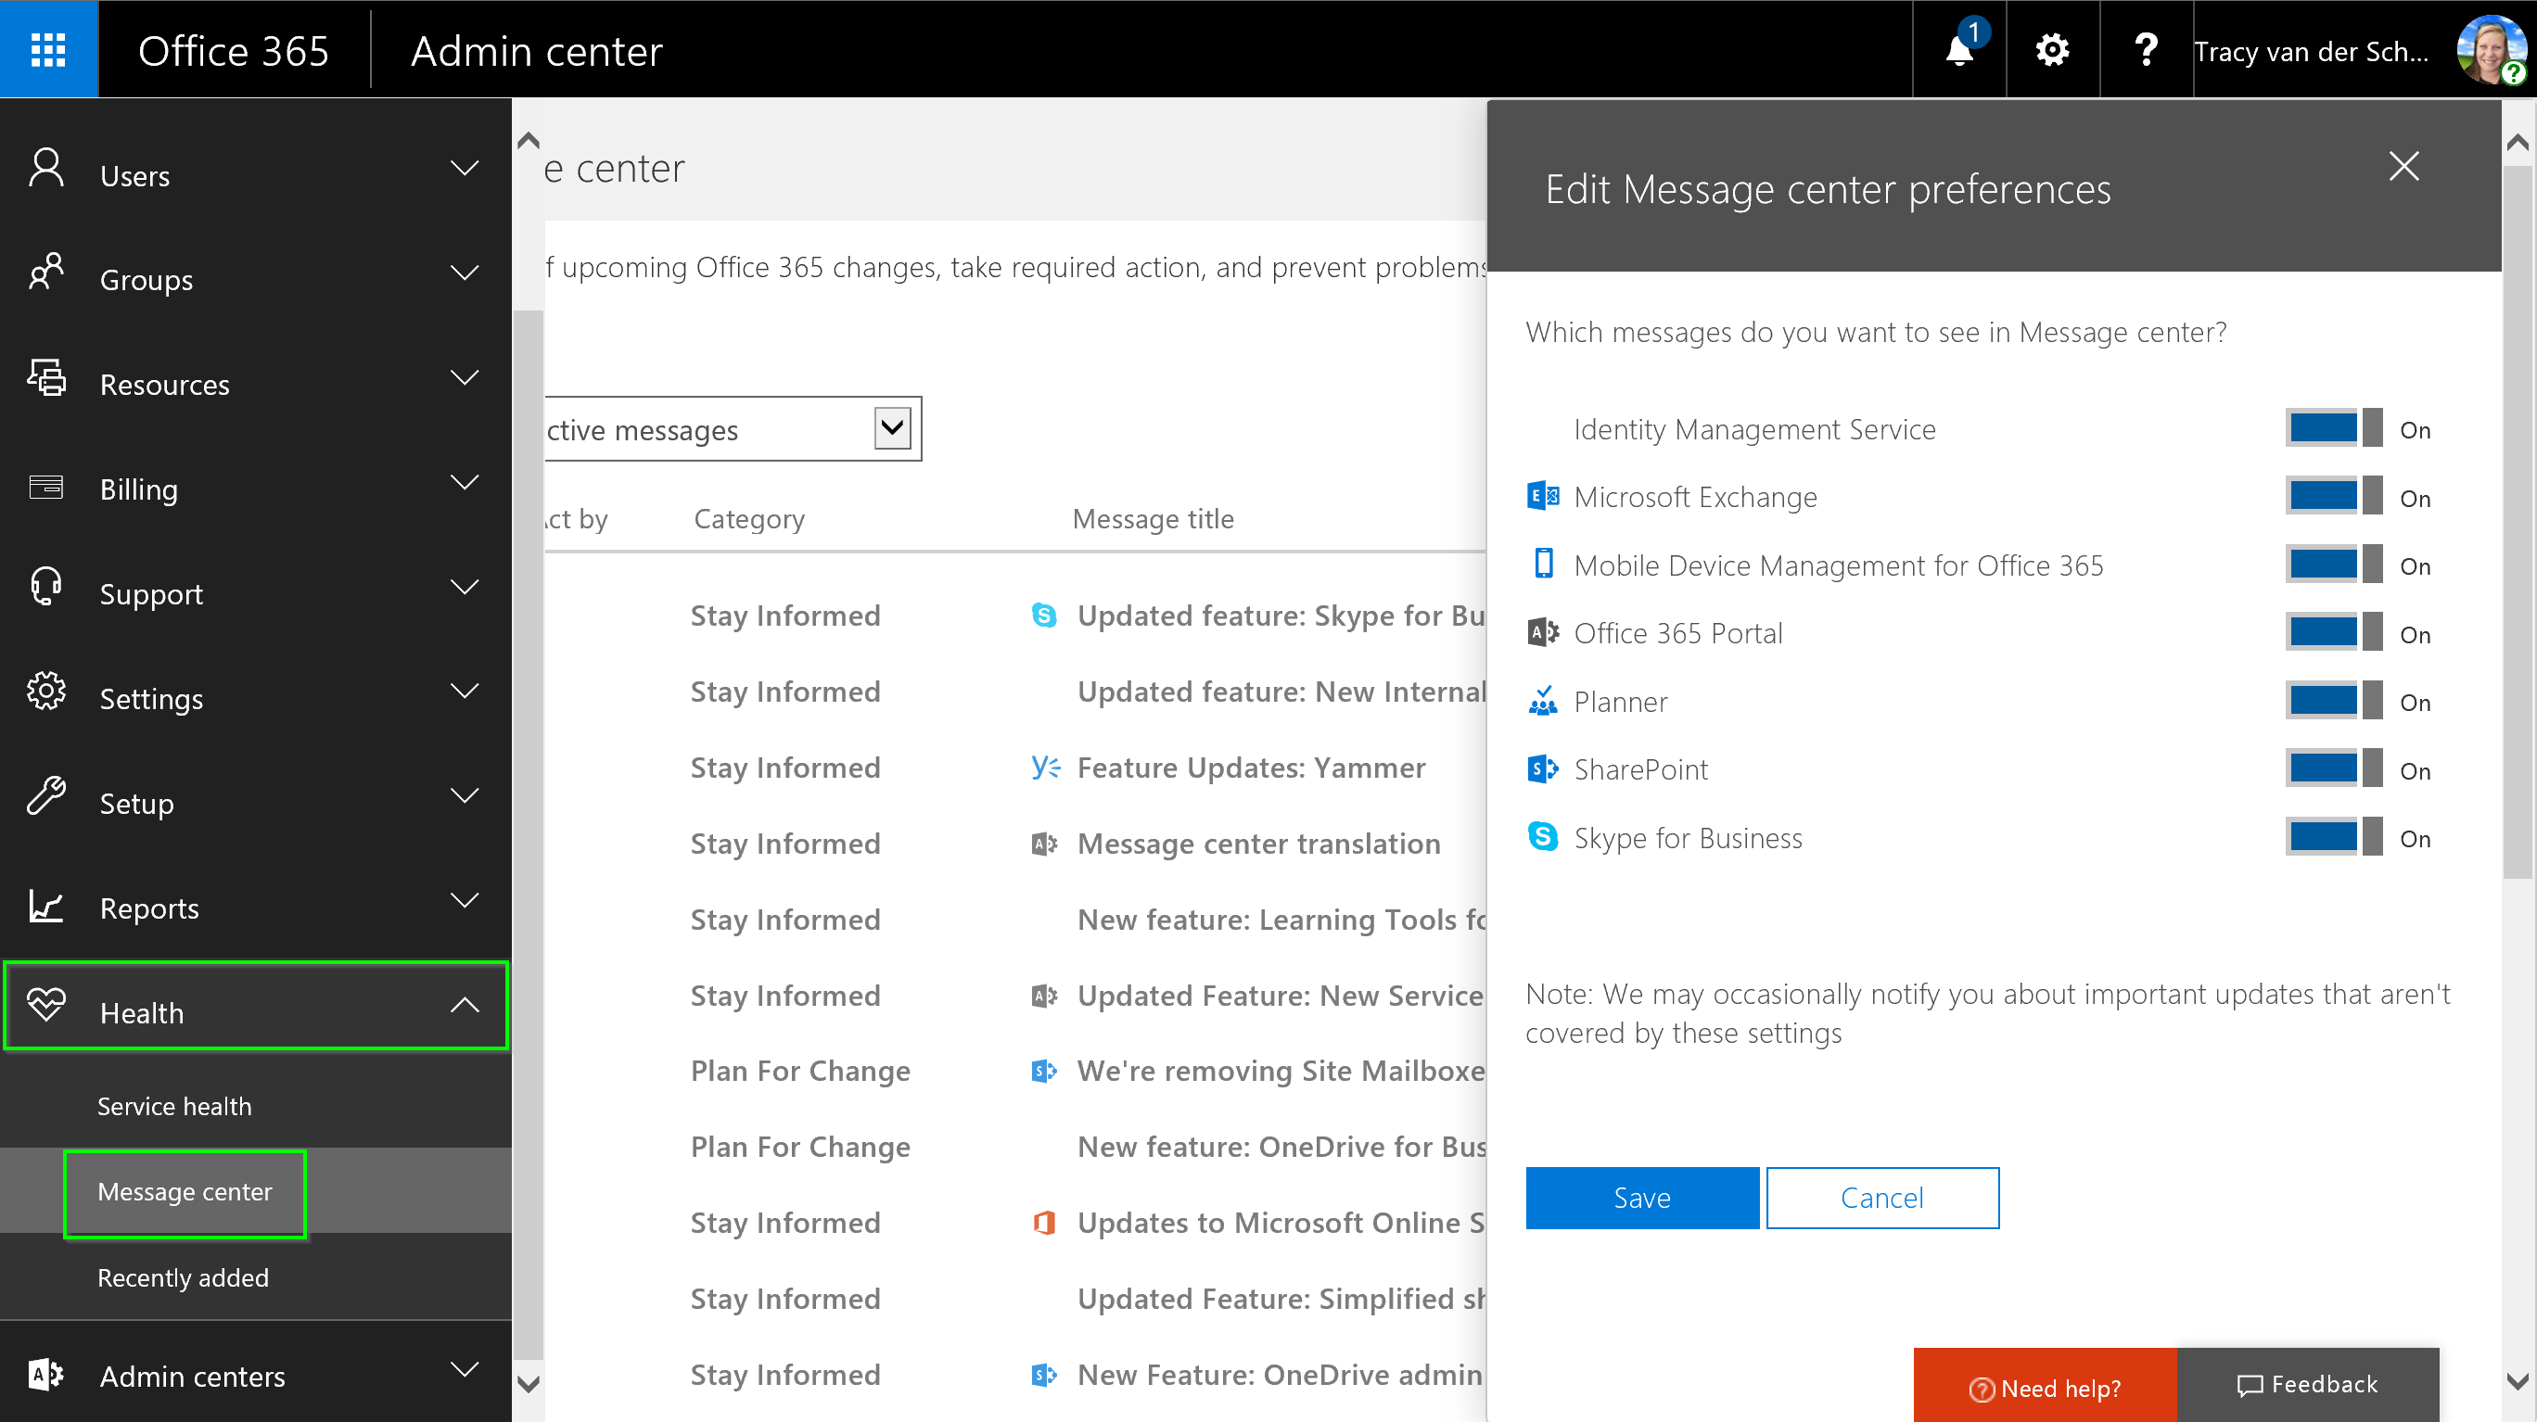
Task: Select Recently added menu item
Action: (x=184, y=1277)
